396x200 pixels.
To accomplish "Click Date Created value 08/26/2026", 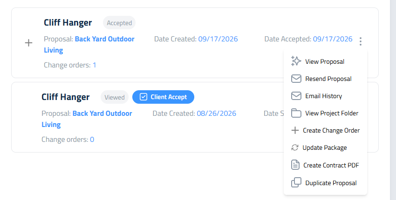I will [x=217, y=113].
